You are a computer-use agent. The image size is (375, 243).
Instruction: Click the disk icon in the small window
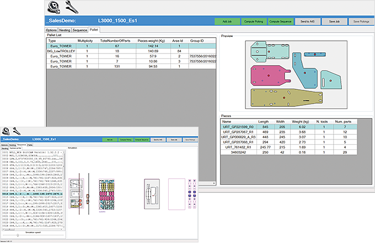7,131
